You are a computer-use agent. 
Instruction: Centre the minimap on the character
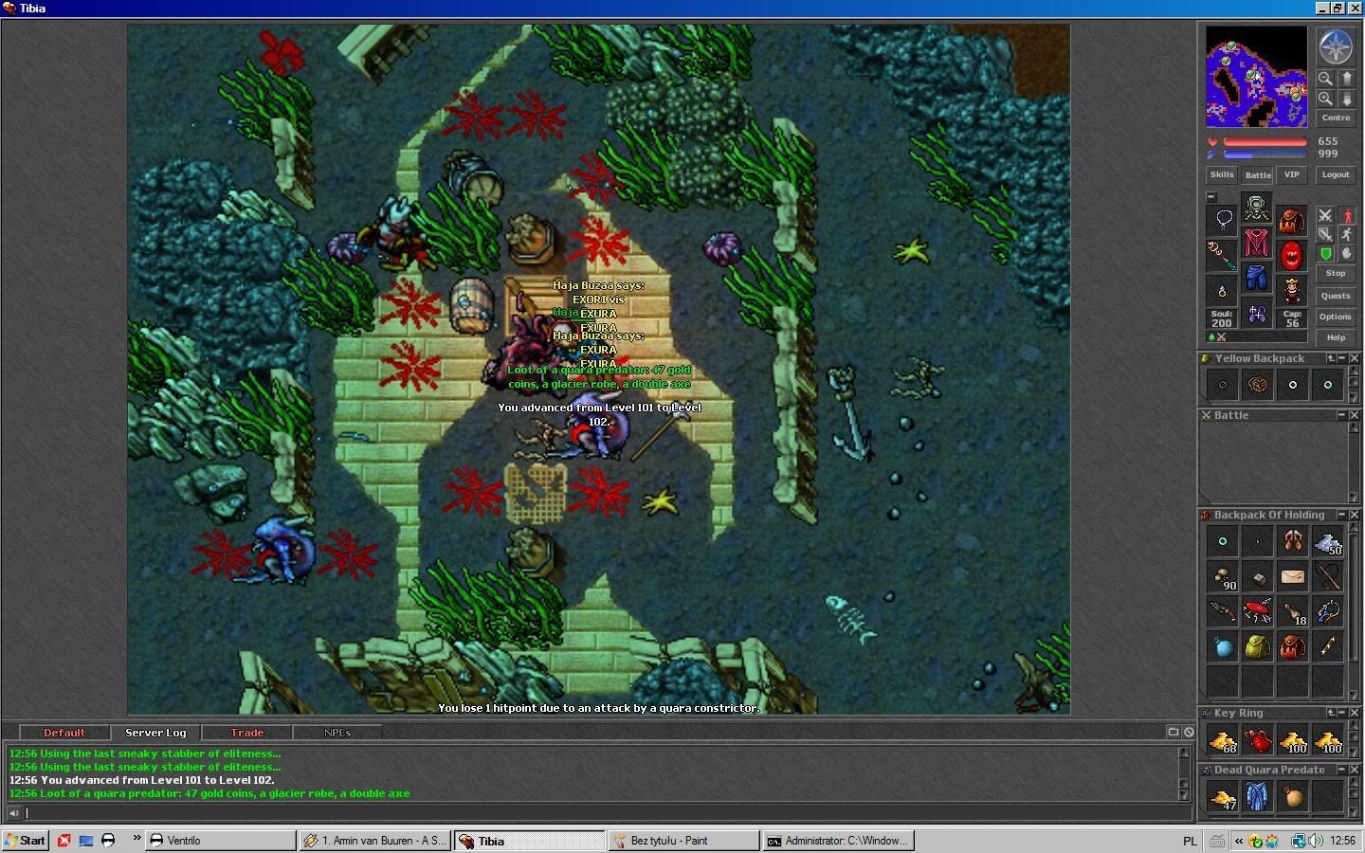tap(1336, 118)
